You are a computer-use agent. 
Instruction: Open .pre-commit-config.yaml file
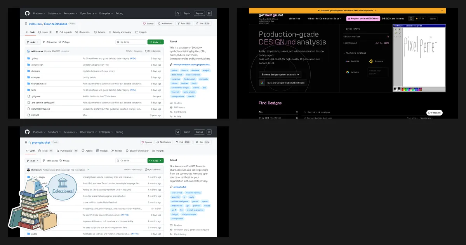[x=43, y=103]
